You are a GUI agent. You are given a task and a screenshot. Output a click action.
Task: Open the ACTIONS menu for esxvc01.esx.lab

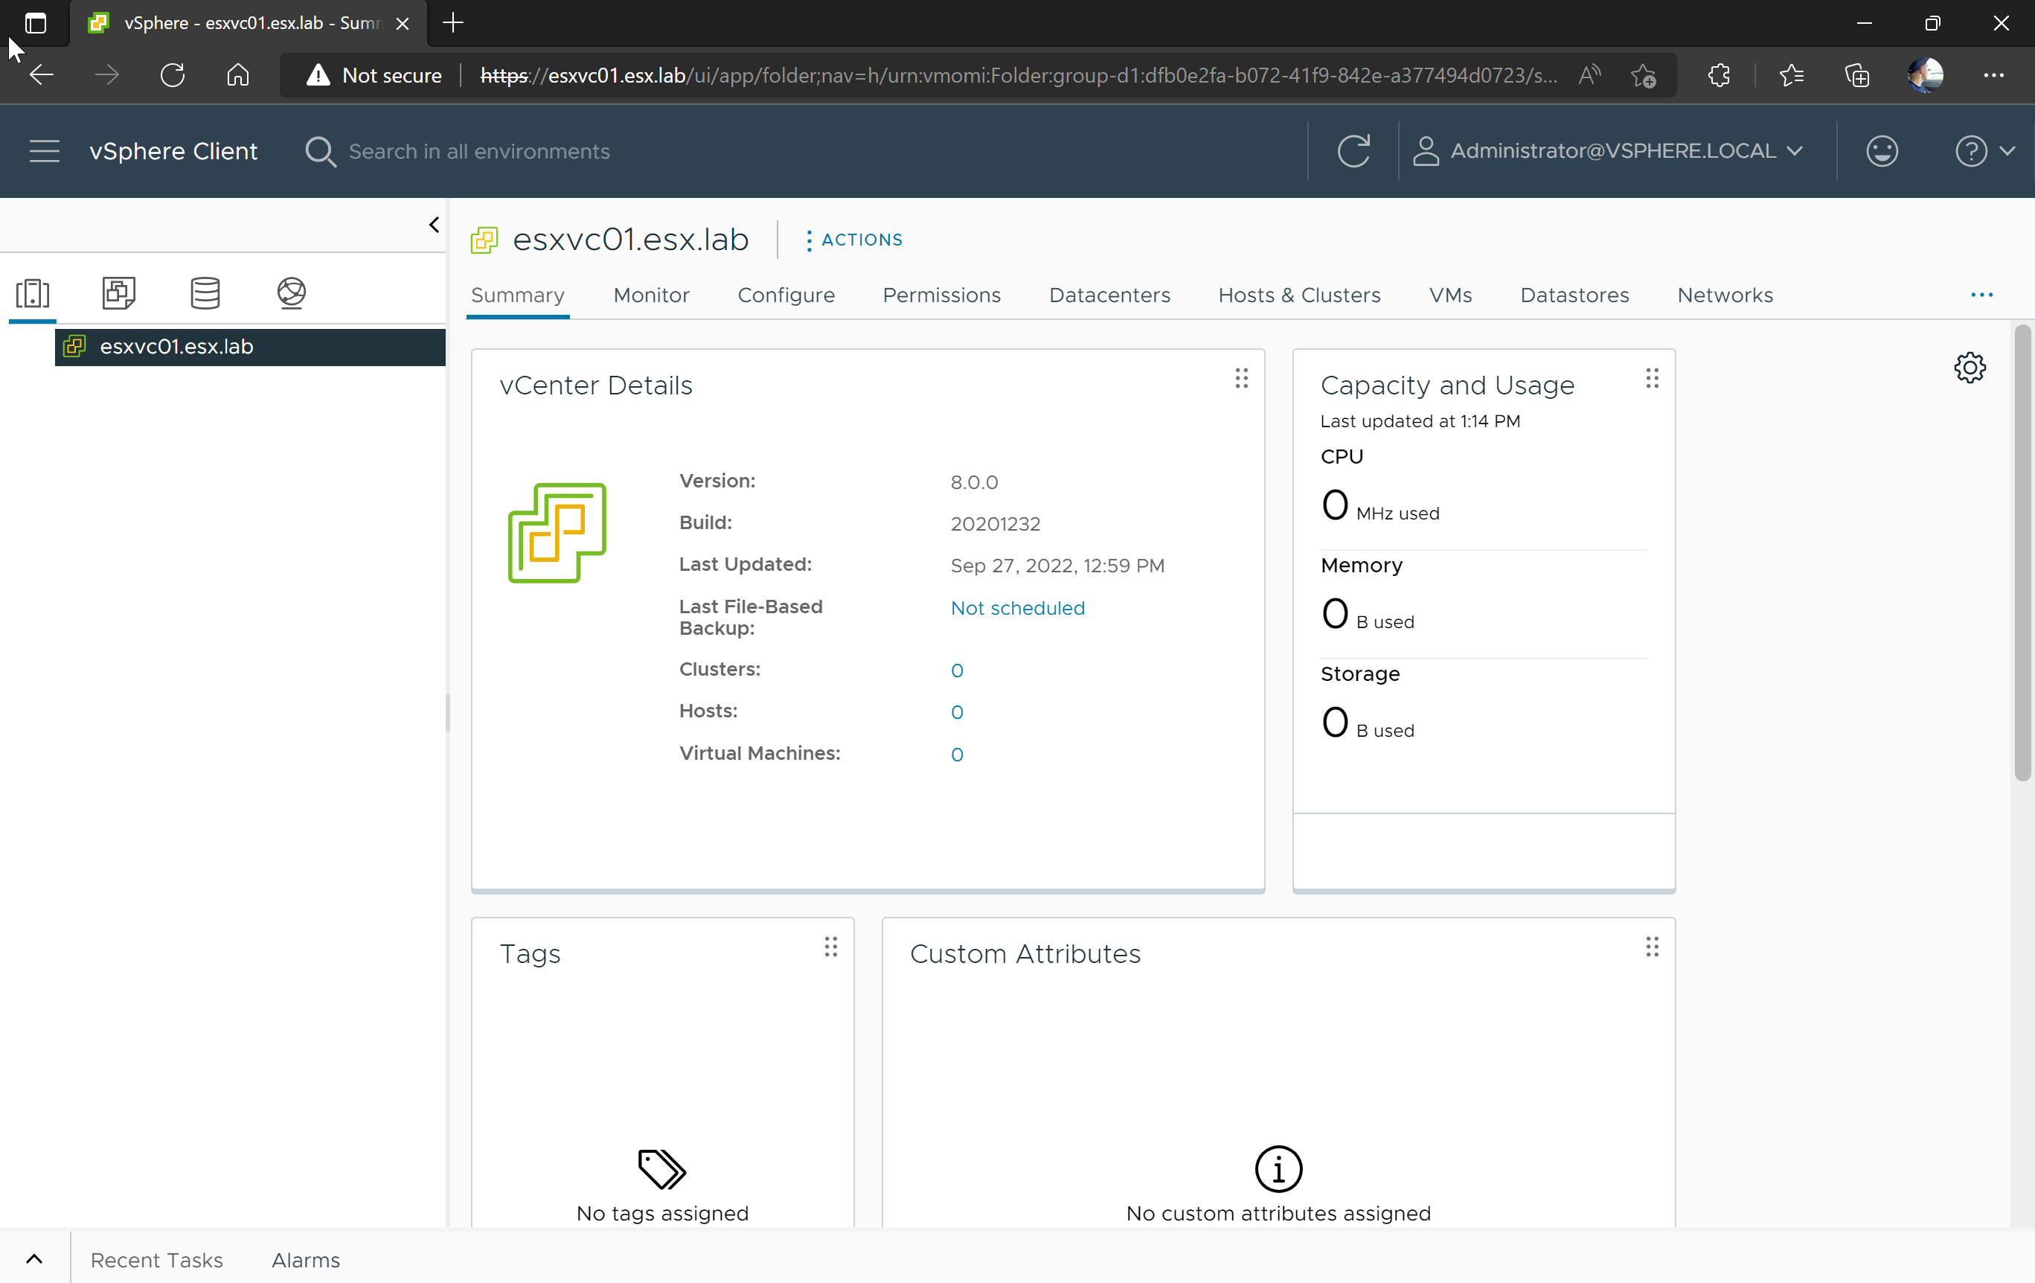click(853, 240)
